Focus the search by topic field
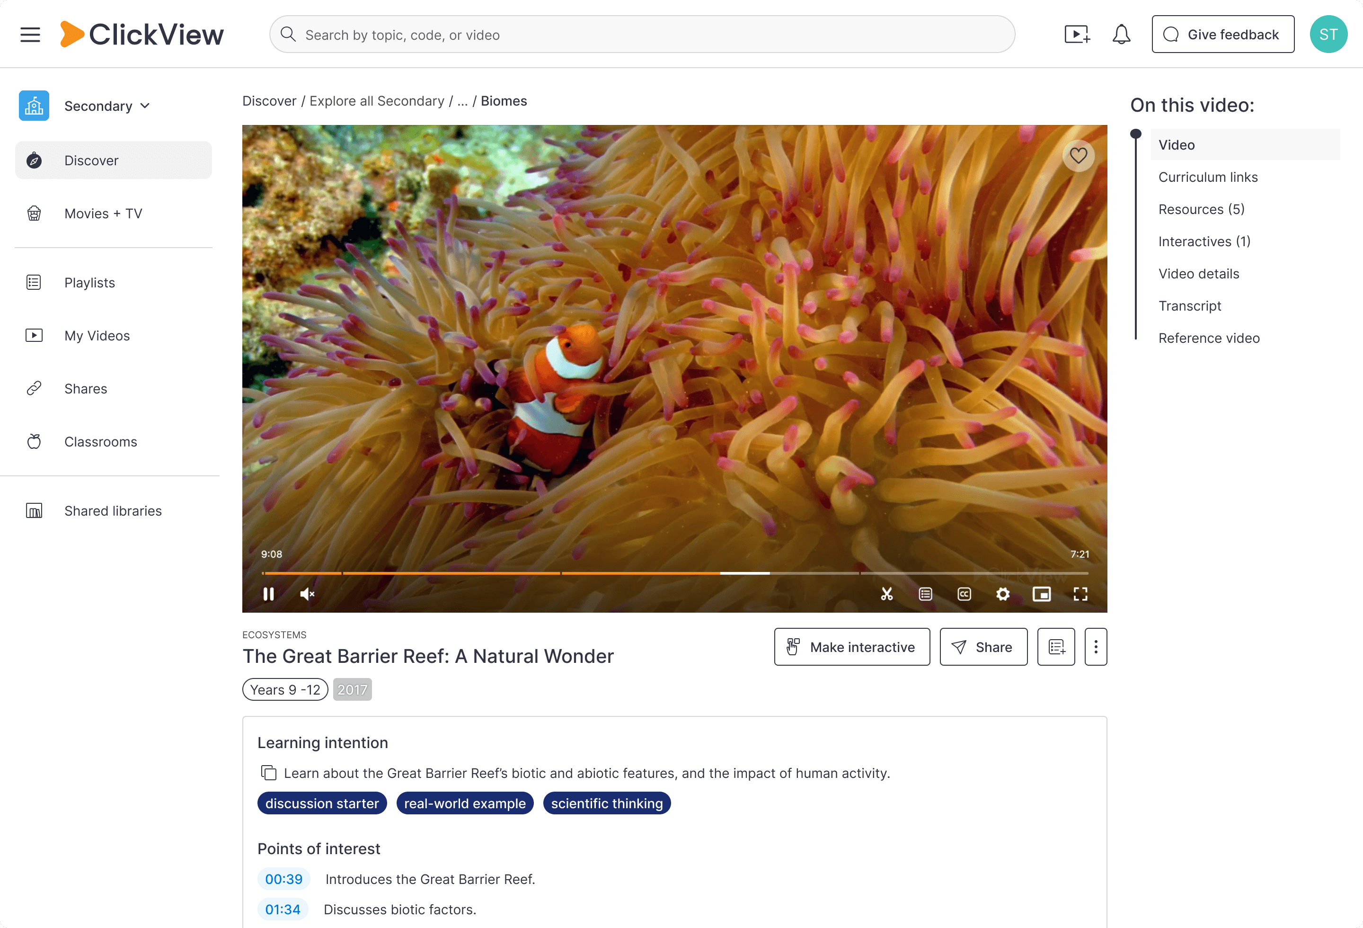Screen dimensions: 1363x928 point(642,35)
